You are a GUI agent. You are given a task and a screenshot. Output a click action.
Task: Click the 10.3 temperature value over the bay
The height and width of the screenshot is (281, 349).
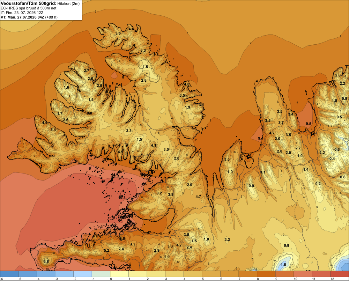tap(122, 198)
